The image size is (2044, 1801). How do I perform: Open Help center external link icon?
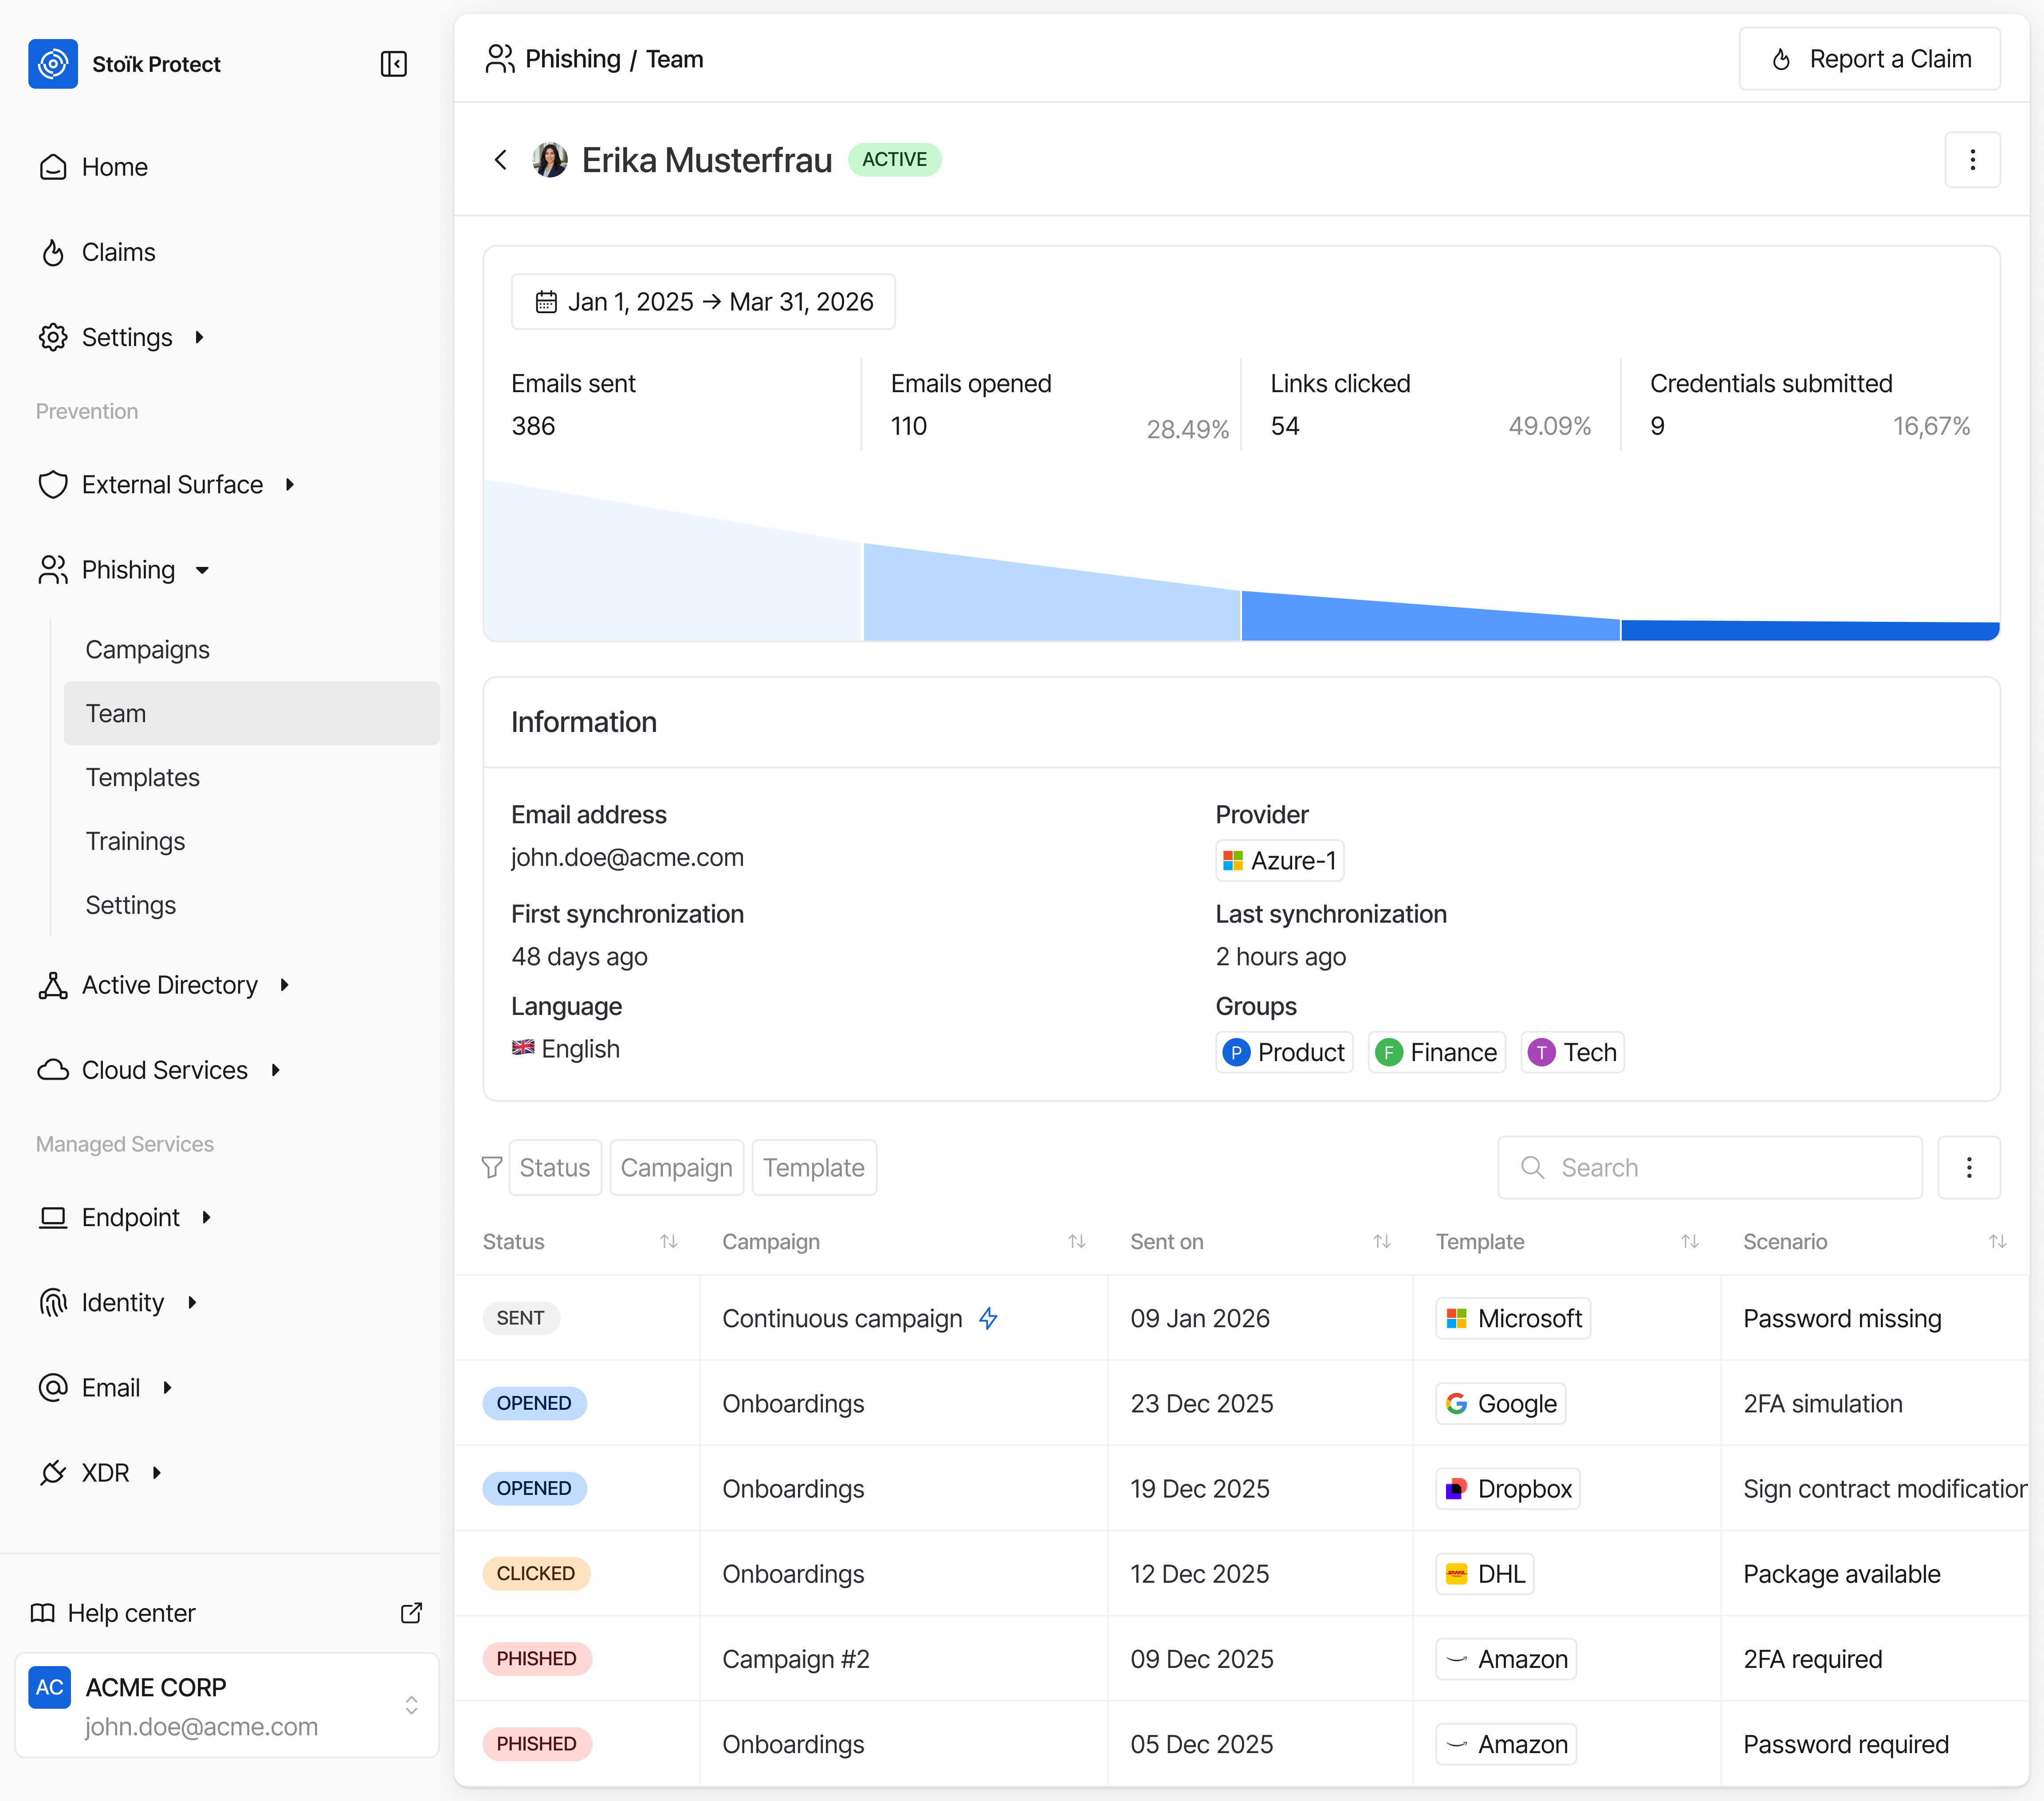click(x=411, y=1613)
